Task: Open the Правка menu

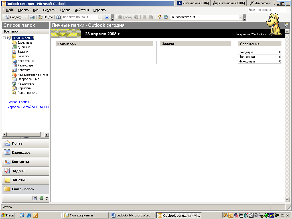Action: [x=23, y=10]
